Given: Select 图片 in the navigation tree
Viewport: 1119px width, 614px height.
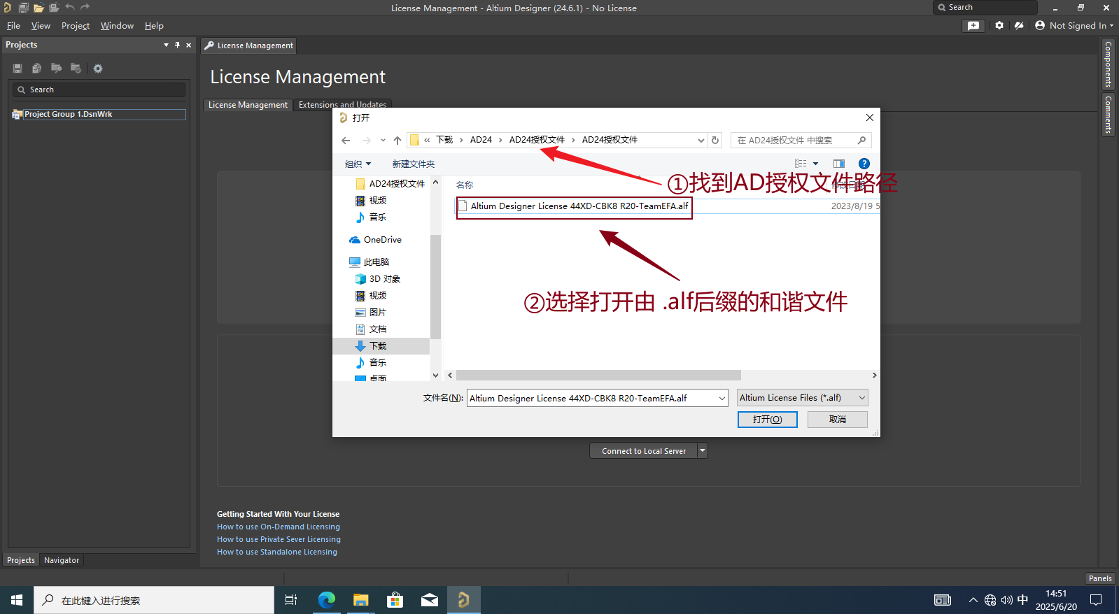Looking at the screenshot, I should coord(371,313).
